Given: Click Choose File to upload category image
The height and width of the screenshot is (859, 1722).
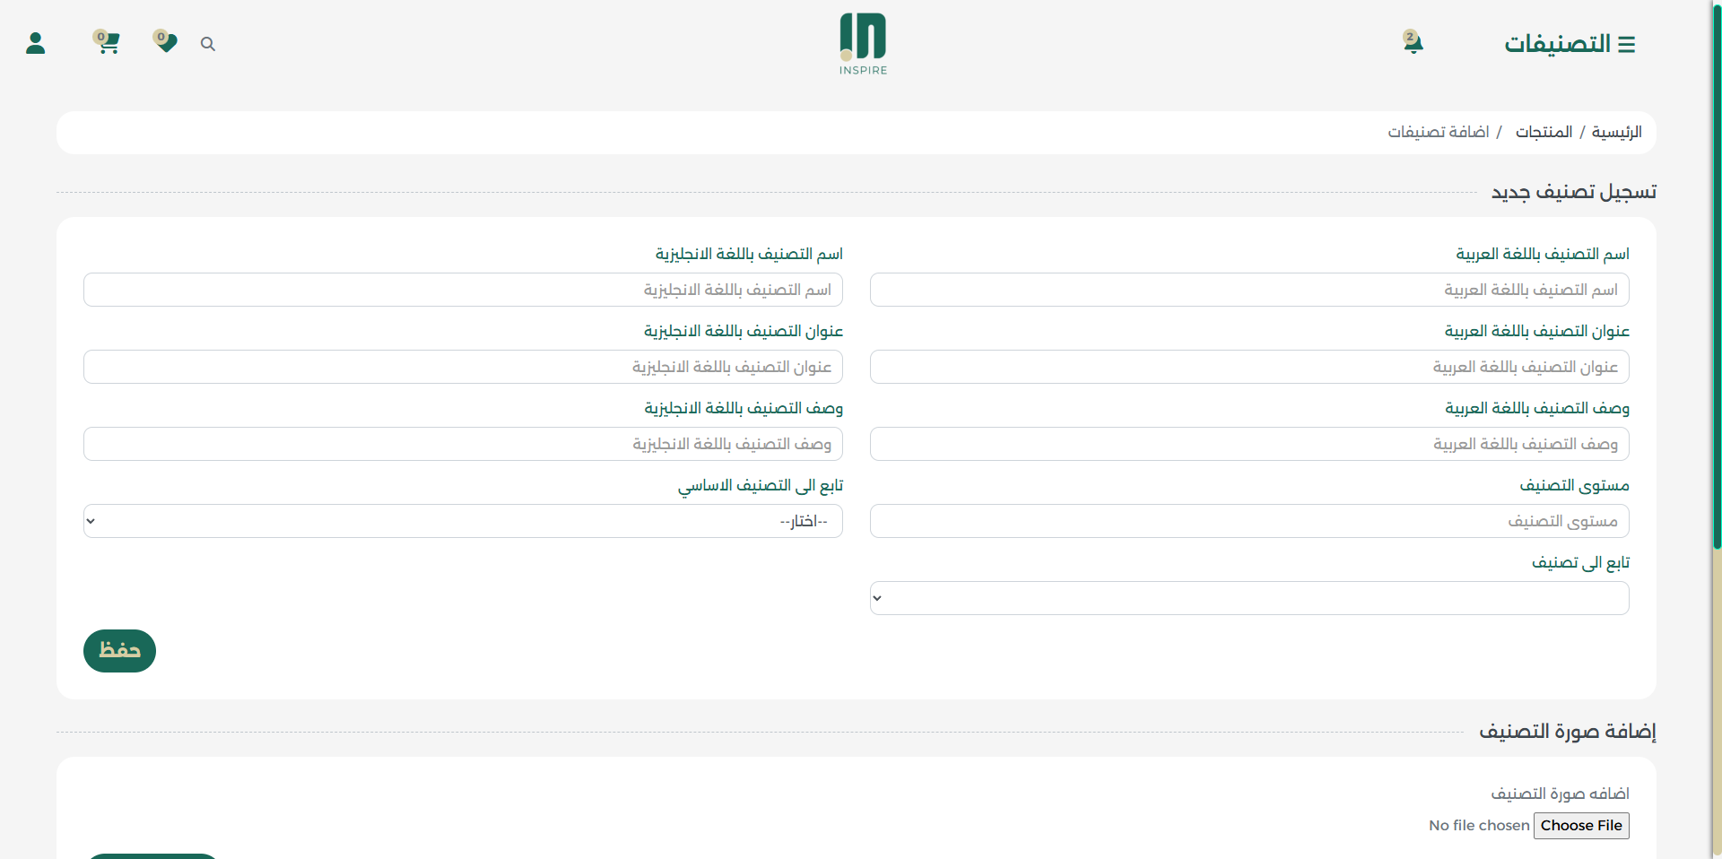Looking at the screenshot, I should coord(1580,825).
